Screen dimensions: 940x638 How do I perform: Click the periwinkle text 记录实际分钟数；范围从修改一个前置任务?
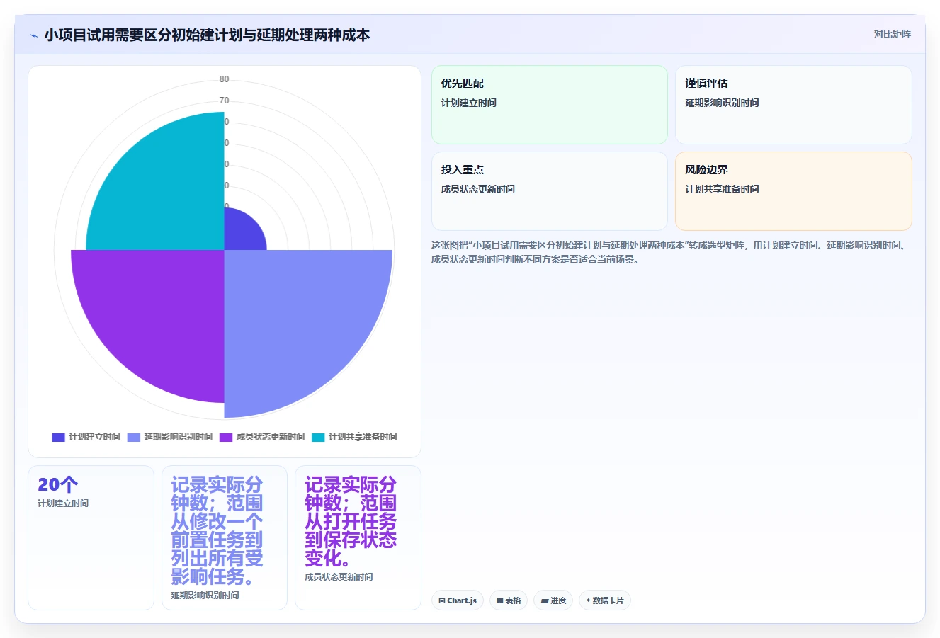(x=217, y=530)
